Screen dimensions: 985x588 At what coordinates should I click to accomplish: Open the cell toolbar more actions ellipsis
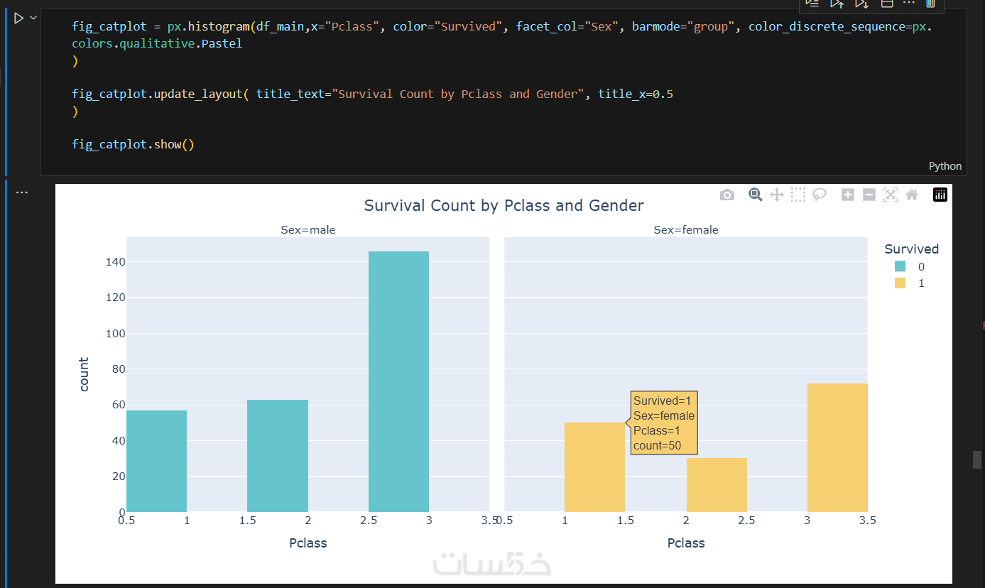point(909,4)
